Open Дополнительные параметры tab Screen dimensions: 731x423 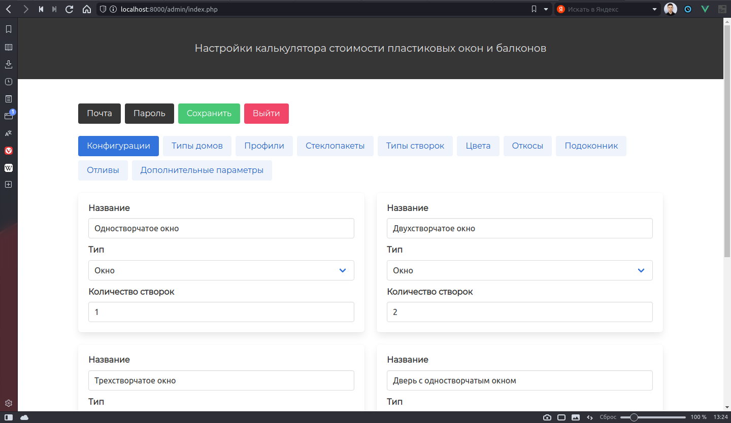(x=202, y=170)
